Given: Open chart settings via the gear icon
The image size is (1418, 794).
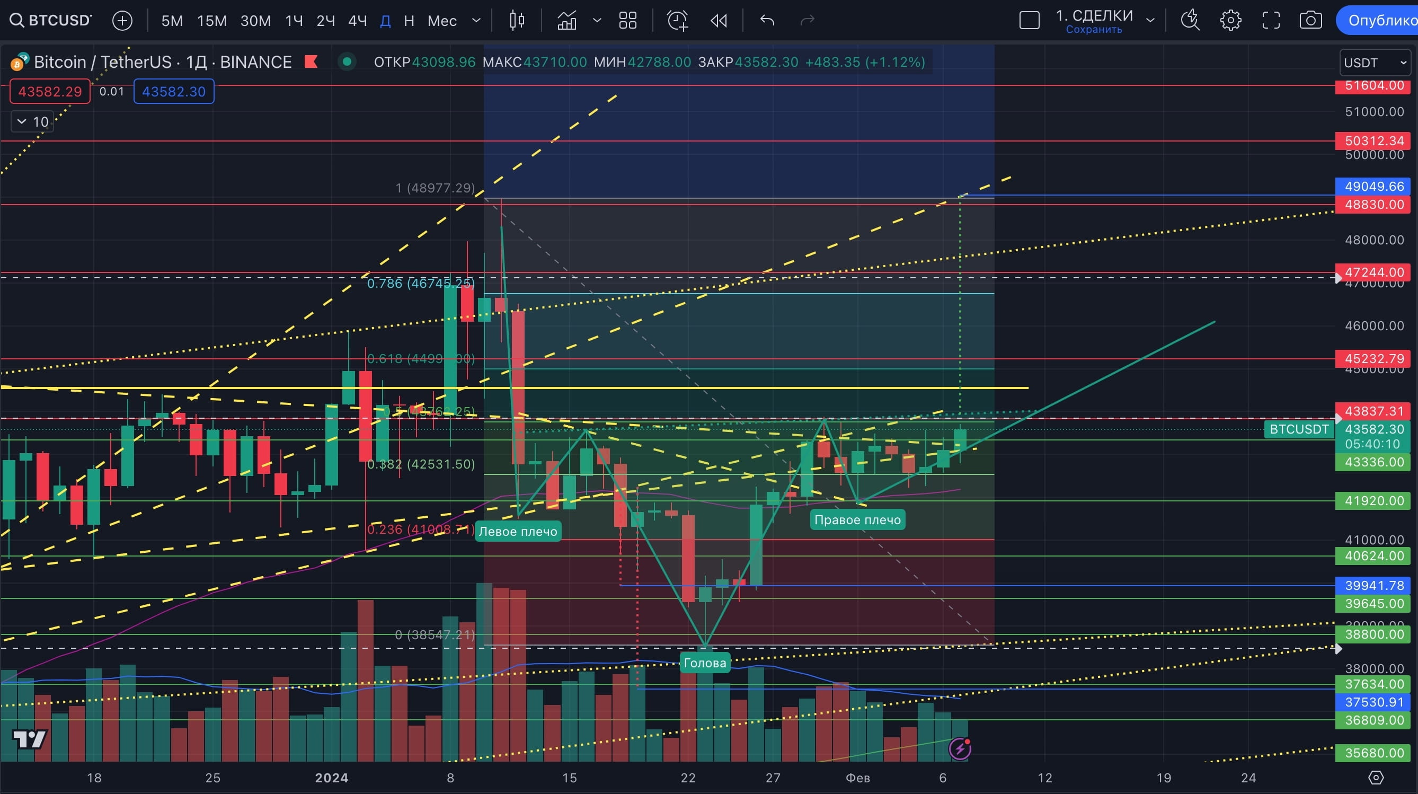Looking at the screenshot, I should point(1230,20).
